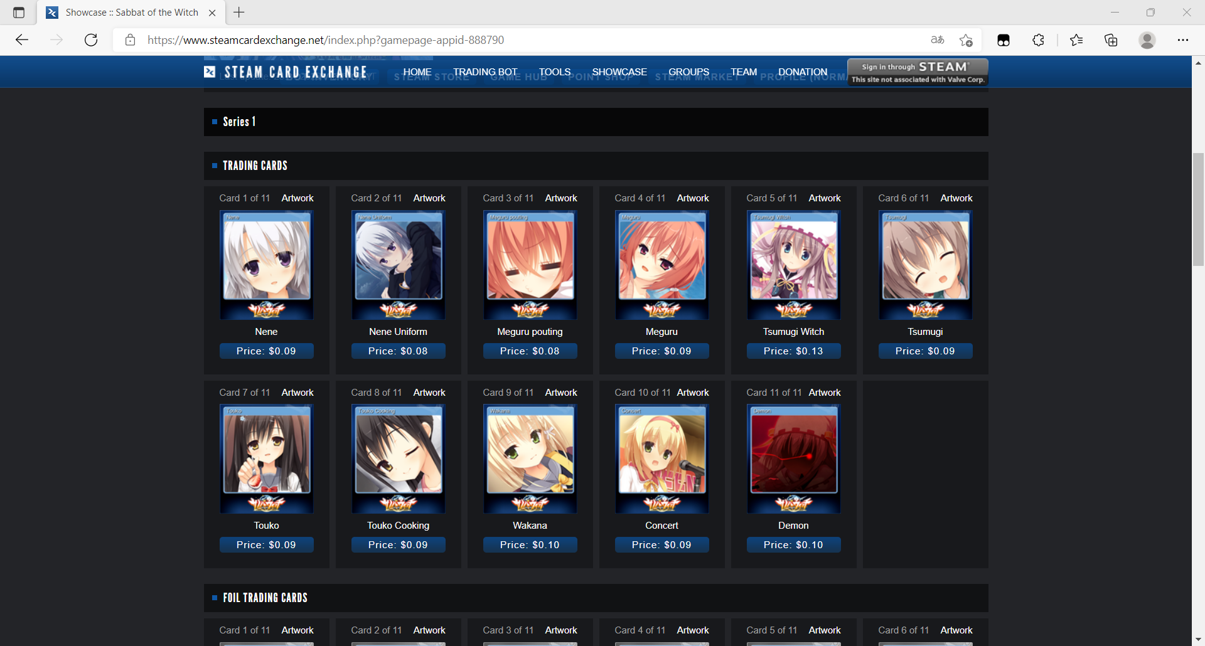Click the Nene card price $0.09 button
The width and height of the screenshot is (1205, 646).
266,351
